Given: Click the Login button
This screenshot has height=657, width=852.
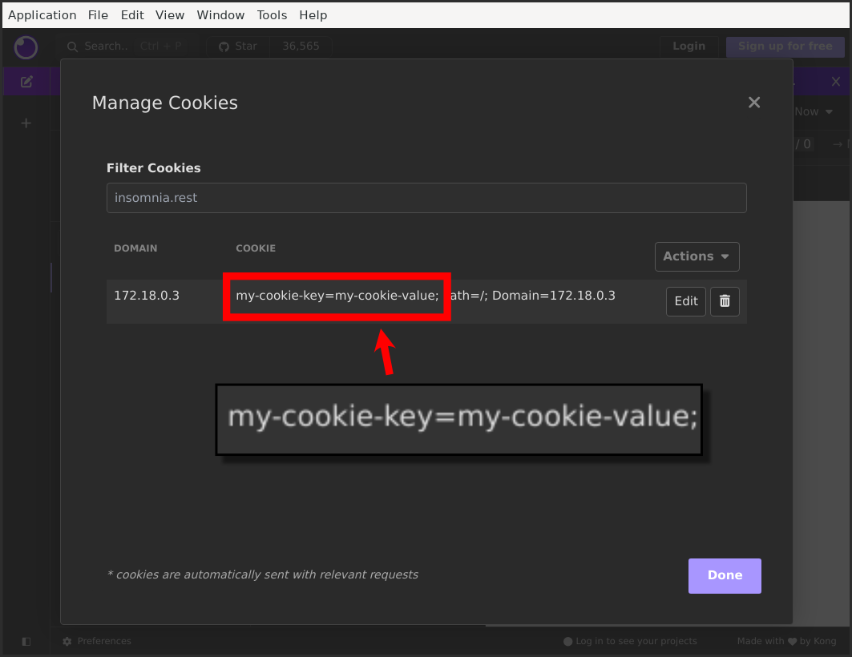Looking at the screenshot, I should coord(689,46).
